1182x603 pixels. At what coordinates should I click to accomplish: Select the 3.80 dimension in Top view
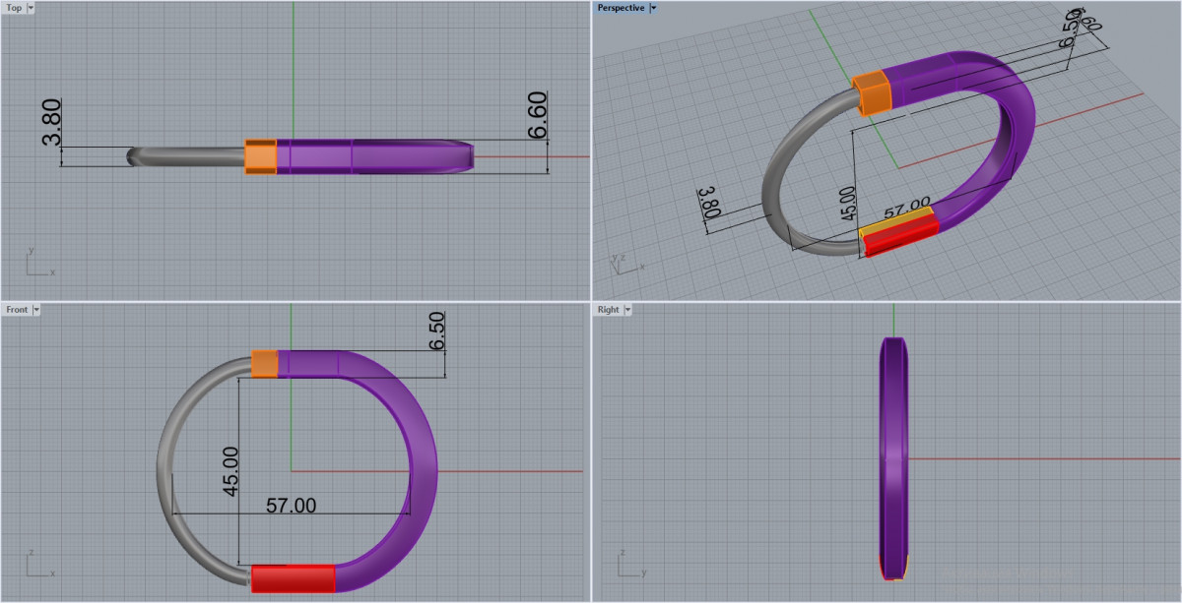coord(51,121)
